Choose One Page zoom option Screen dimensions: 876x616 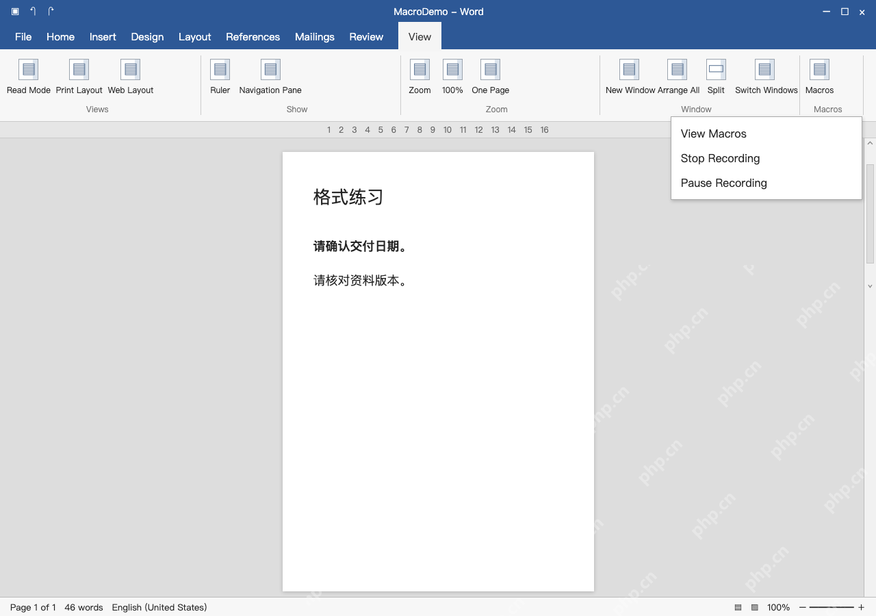[x=491, y=77]
